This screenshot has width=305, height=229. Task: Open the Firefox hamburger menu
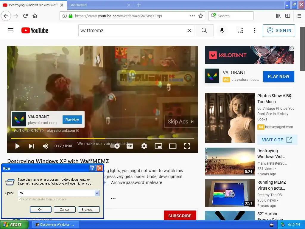click(299, 16)
